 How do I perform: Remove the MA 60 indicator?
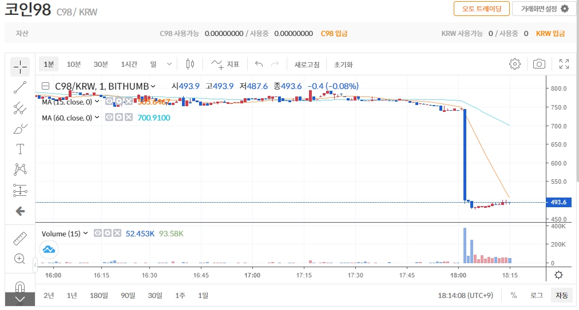pyautogui.click(x=128, y=117)
